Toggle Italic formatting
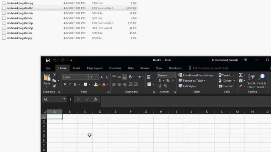271x152 pixels. (x=70, y=84)
